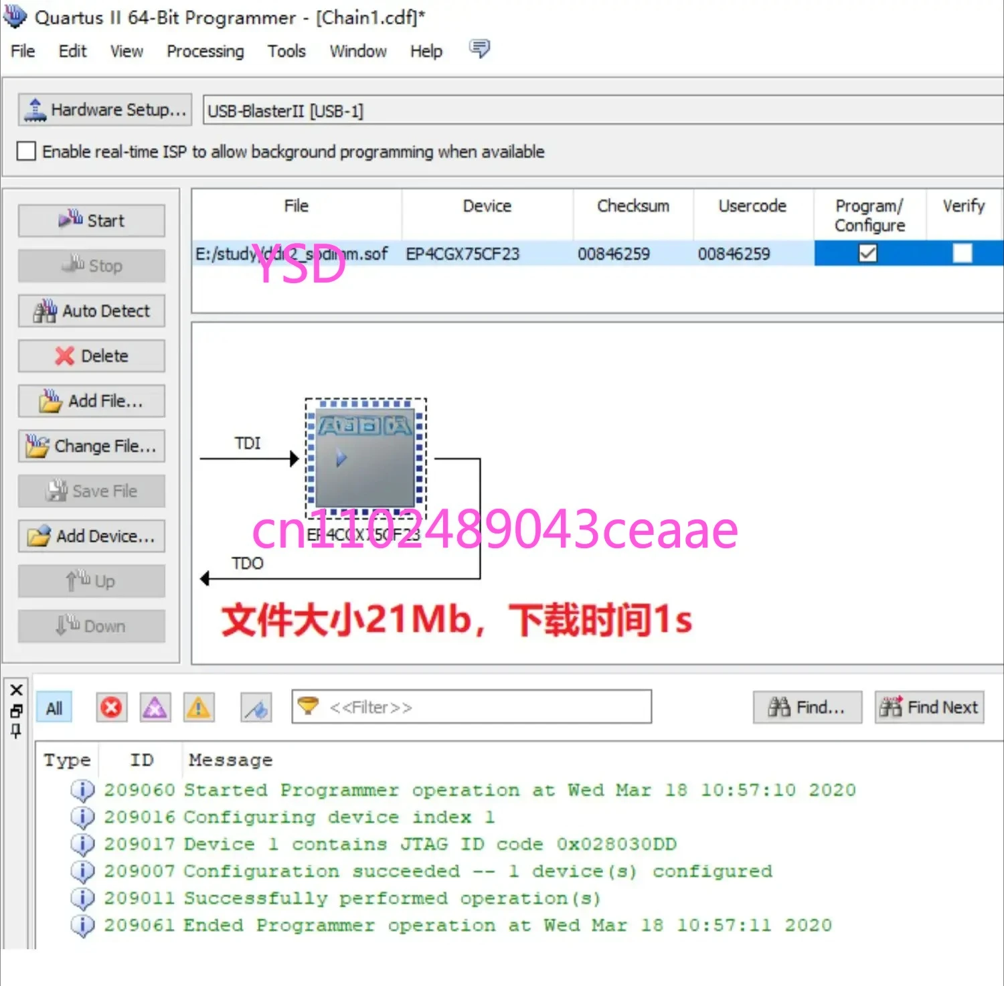This screenshot has width=1004, height=986.
Task: Open the File menu
Action: pos(23,51)
